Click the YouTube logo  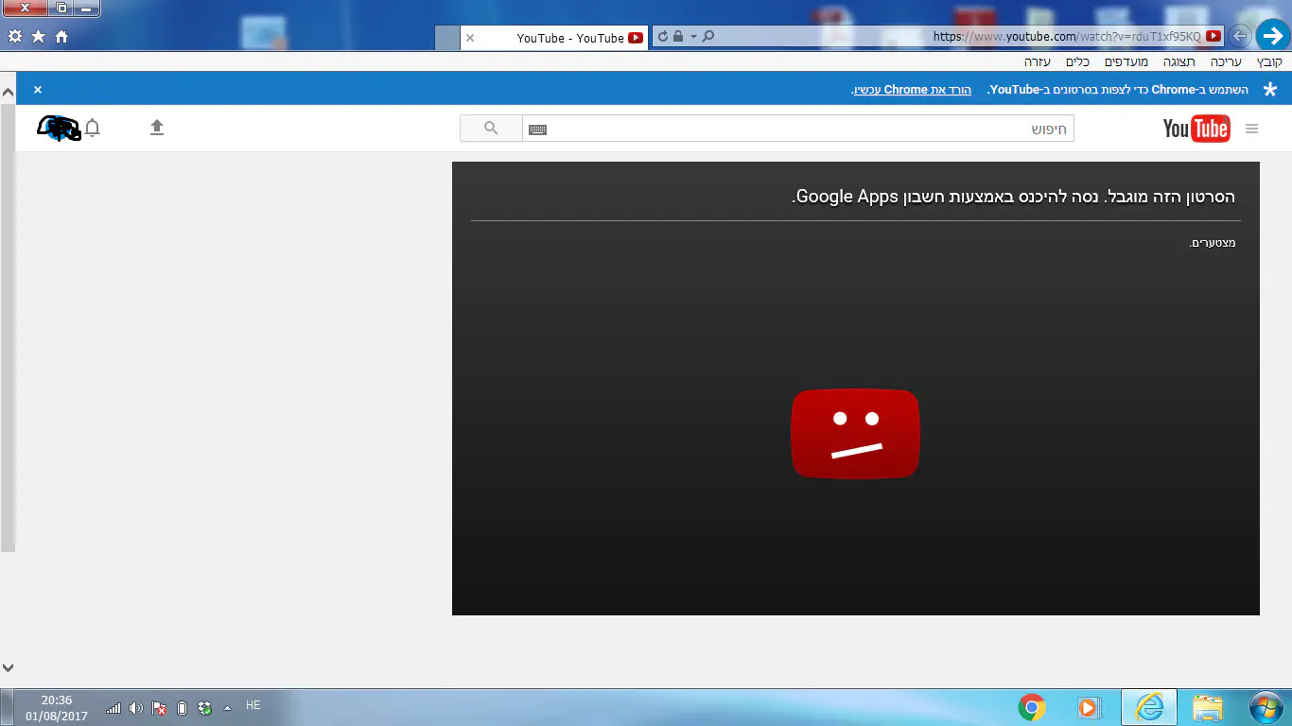coord(1196,129)
